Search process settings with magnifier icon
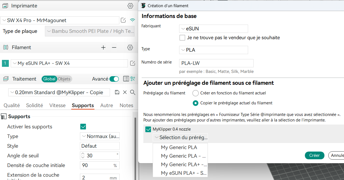Image resolution: width=344 pixels, height=180 pixels. pyautogui.click(x=133, y=92)
